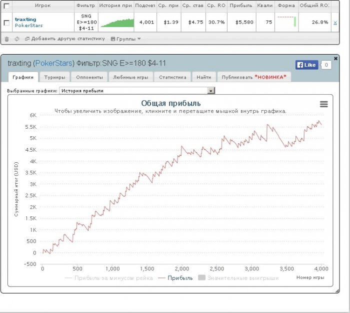This screenshot has height=313, width=350.
Task: Toggle Прибыль за минусом рейка legend
Action: (109, 278)
